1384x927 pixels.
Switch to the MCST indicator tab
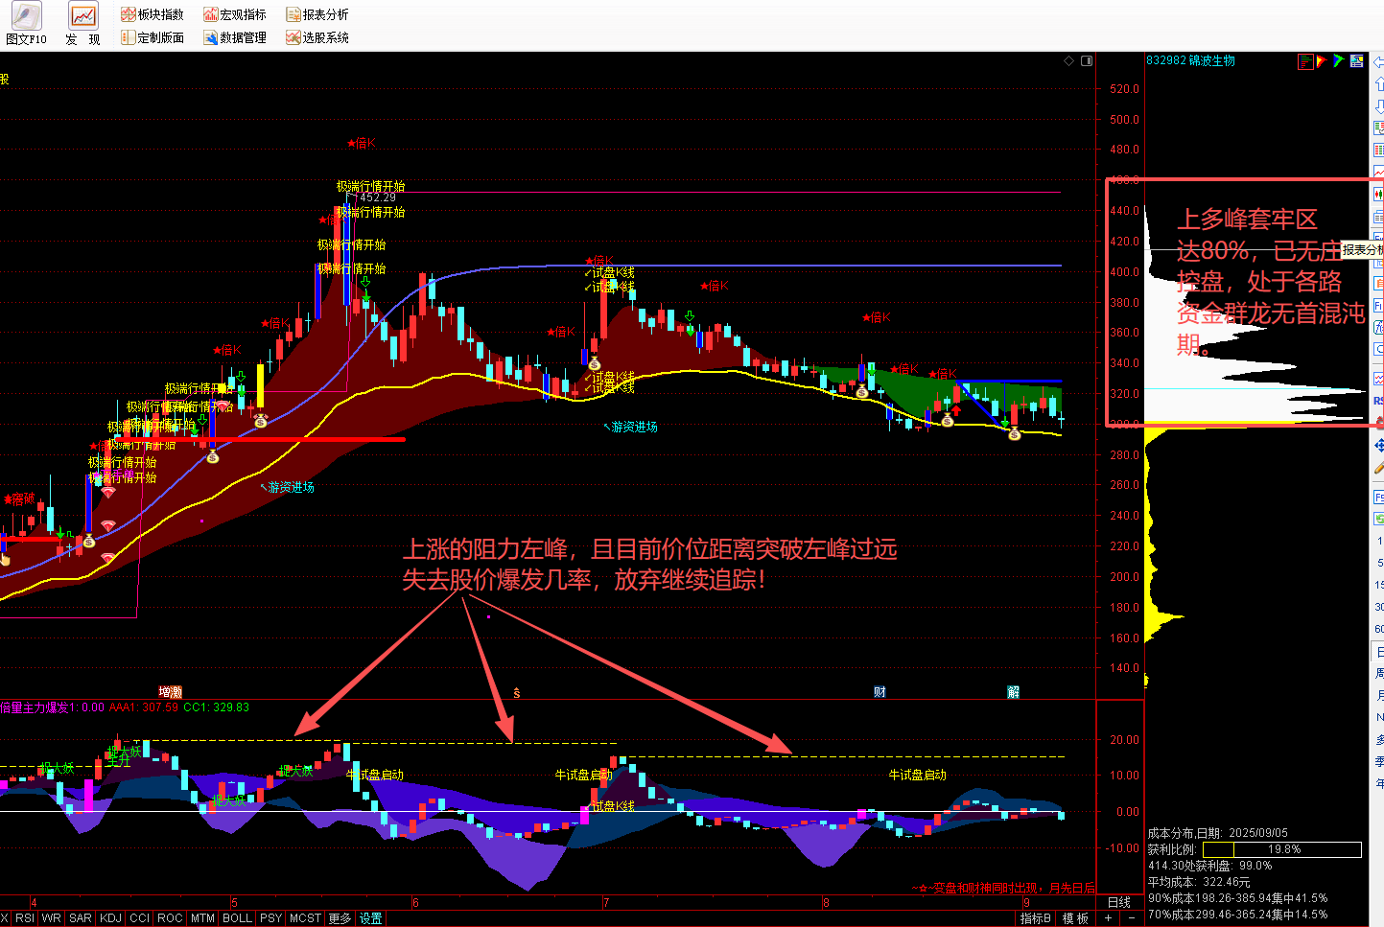click(306, 918)
